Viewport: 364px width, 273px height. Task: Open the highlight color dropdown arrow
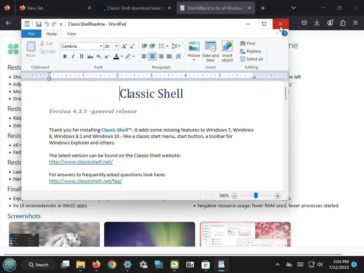tap(134, 56)
